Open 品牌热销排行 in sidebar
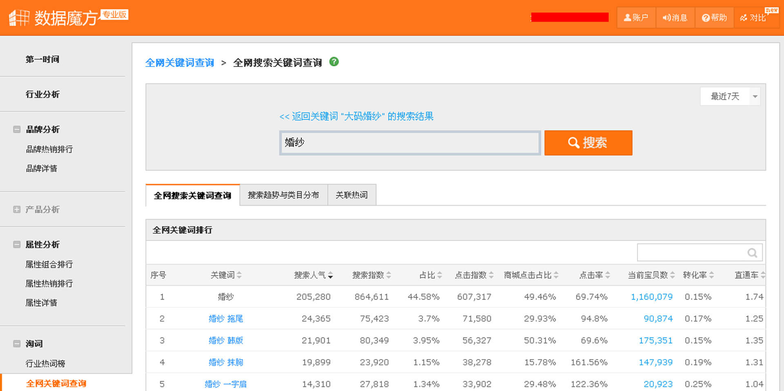The image size is (784, 391). click(49, 149)
